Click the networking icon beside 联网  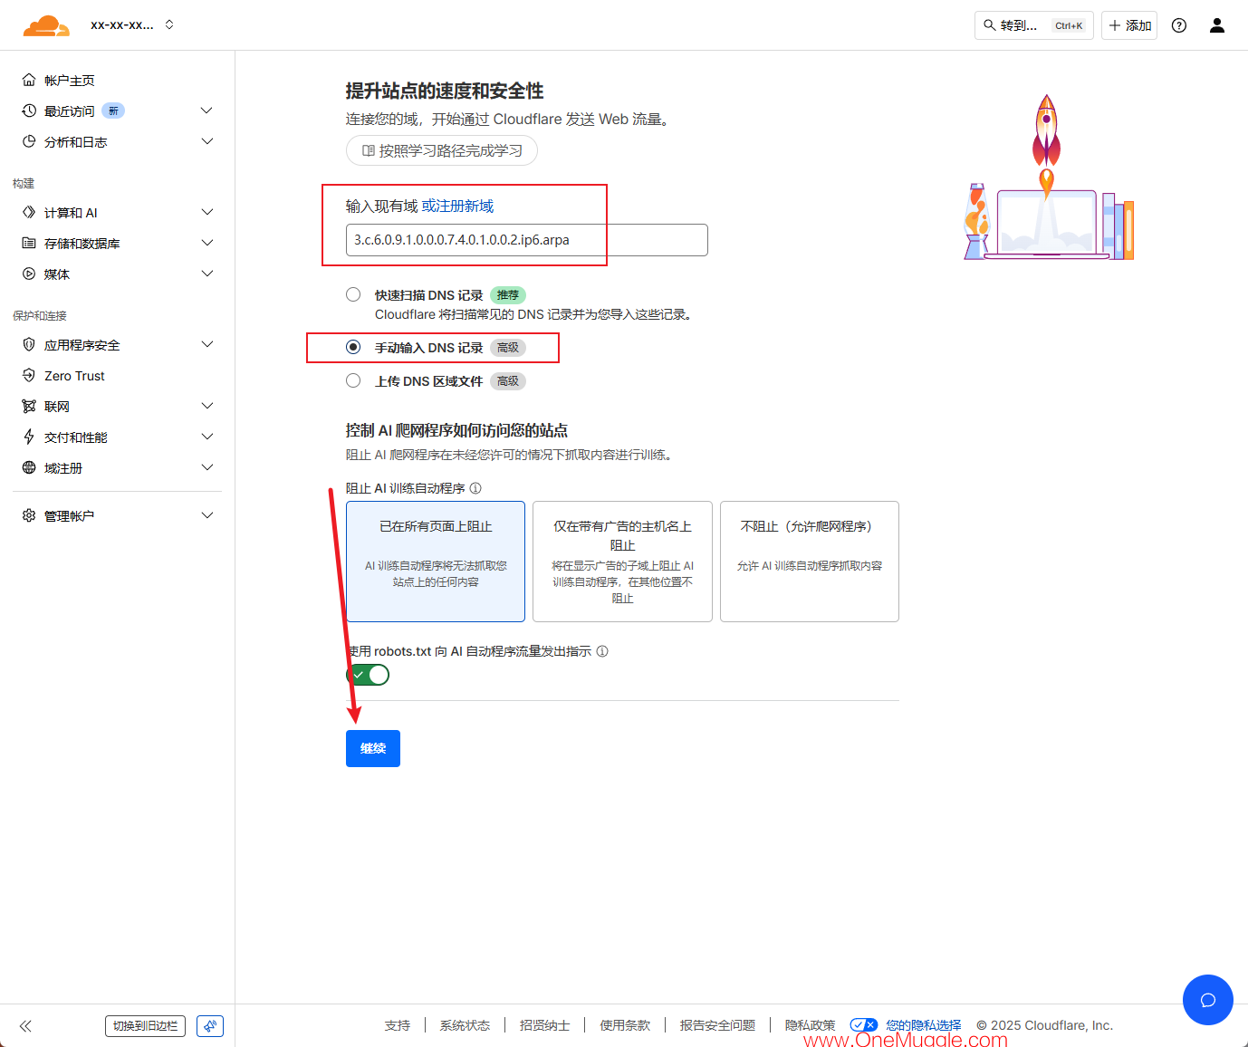29,406
